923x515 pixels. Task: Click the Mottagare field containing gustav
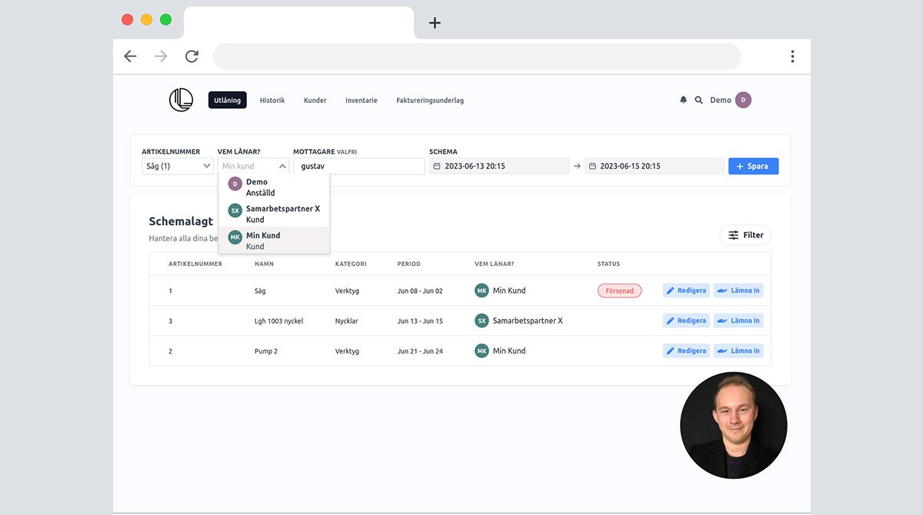click(358, 166)
